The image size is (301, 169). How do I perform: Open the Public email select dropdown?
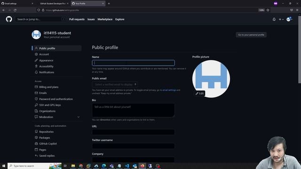[115, 84]
